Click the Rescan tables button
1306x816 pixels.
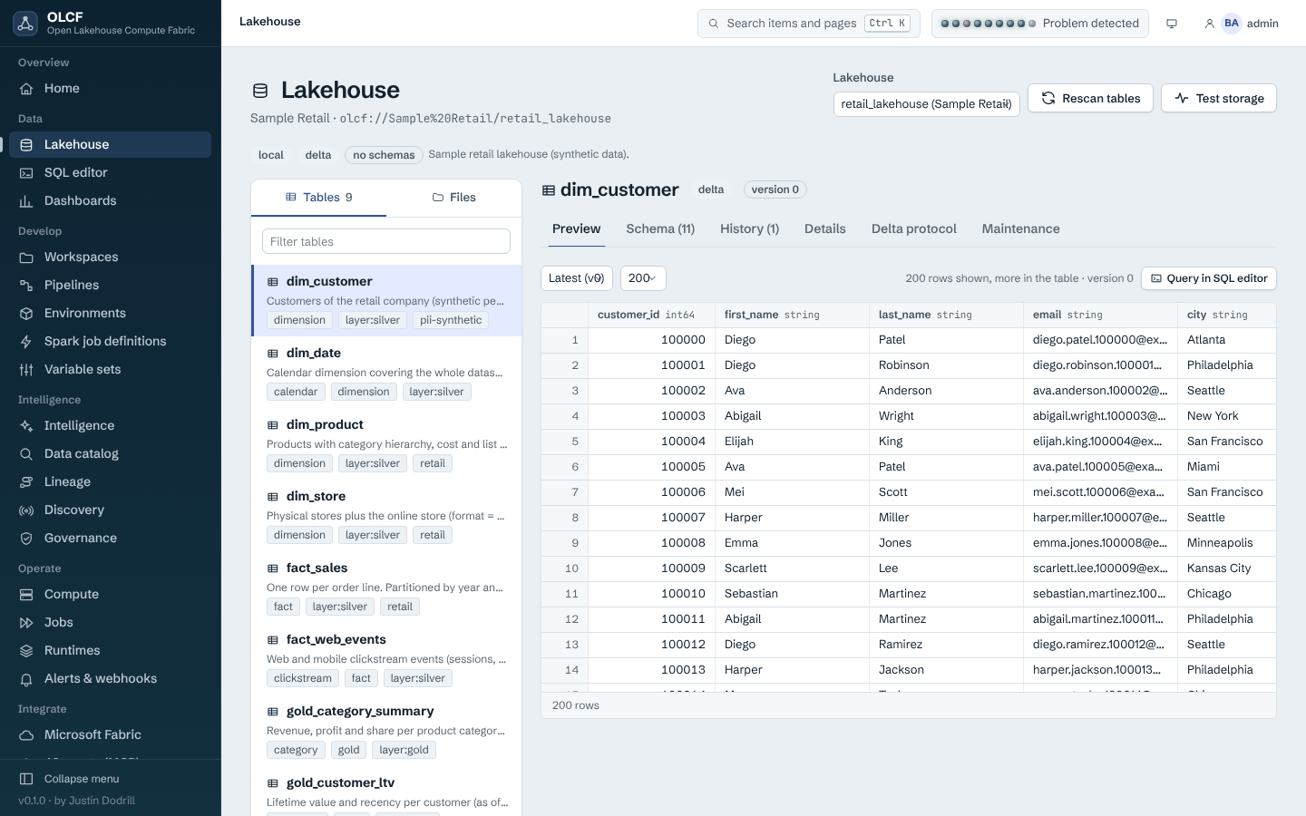coord(1090,98)
